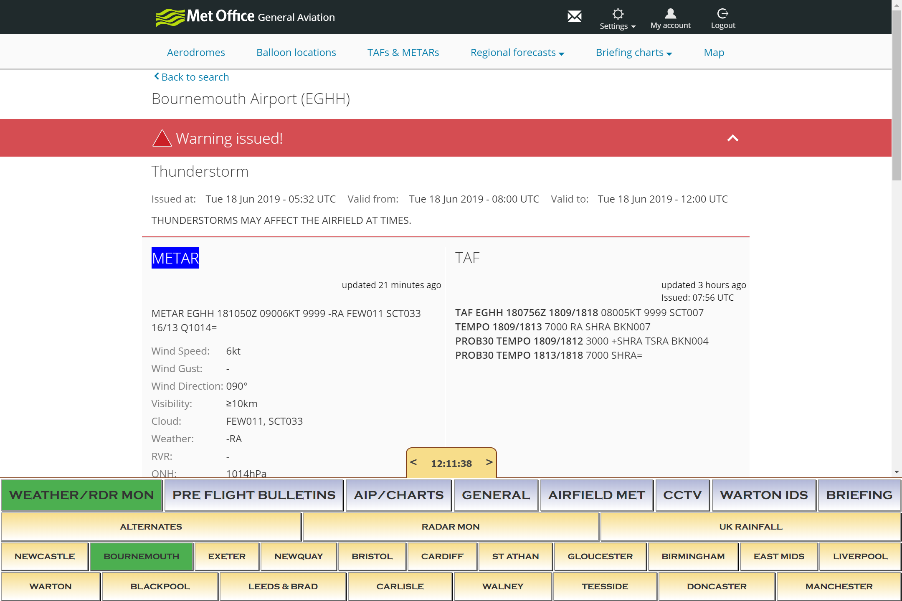Open TAFs & METARs link

403,53
